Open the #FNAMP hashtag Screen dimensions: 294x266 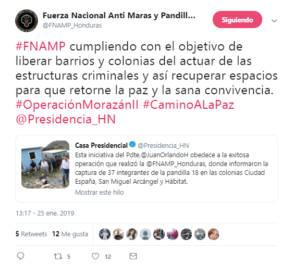41,46
